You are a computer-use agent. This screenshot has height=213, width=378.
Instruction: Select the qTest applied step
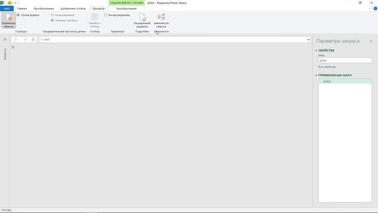pos(345,82)
